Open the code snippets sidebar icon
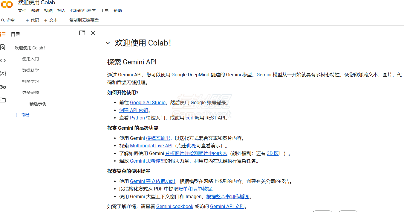This screenshot has height=212, width=404. (3, 60)
